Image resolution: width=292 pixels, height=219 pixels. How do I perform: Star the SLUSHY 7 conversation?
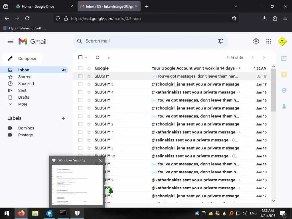pos(89,132)
